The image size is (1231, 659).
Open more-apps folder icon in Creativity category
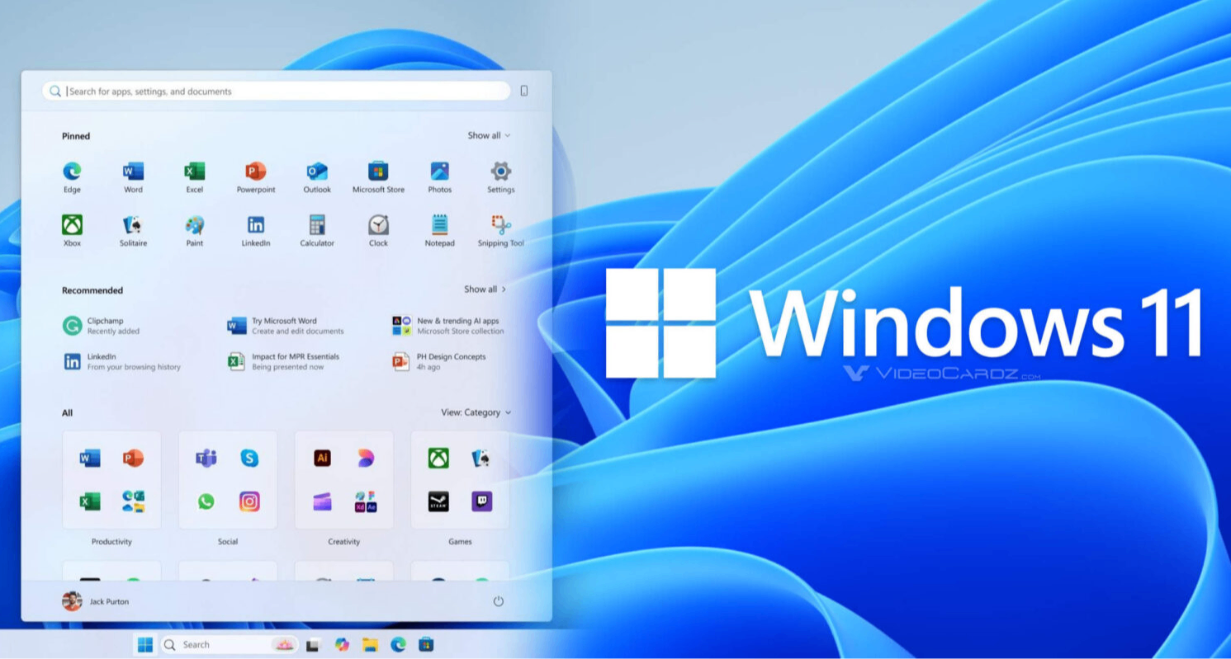coord(366,501)
